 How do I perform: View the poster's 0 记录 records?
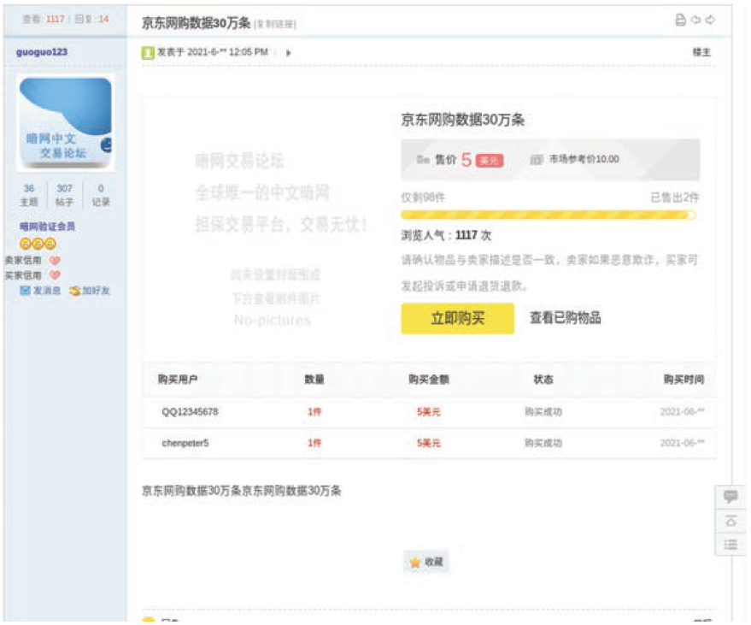pos(101,195)
